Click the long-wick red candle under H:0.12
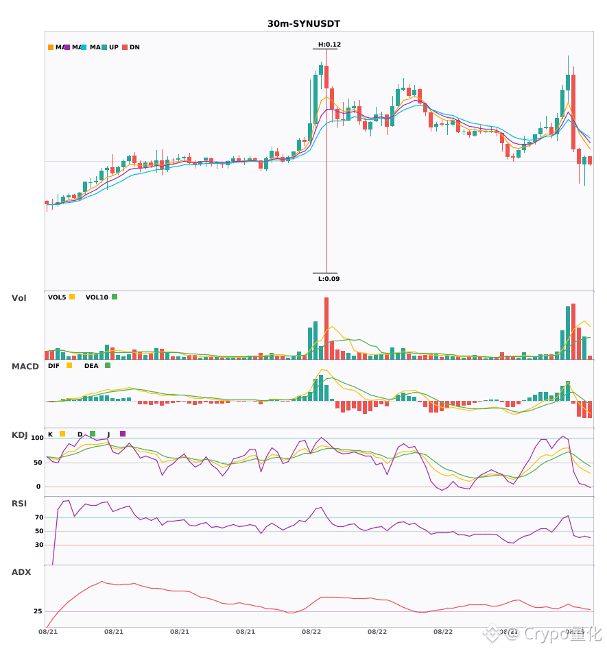This screenshot has height=651, width=607. pos(326,160)
